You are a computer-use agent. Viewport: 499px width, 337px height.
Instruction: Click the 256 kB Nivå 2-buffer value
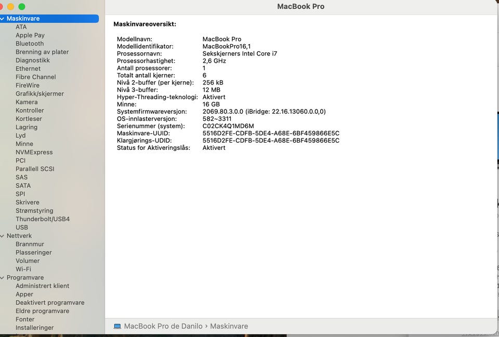tap(213, 82)
